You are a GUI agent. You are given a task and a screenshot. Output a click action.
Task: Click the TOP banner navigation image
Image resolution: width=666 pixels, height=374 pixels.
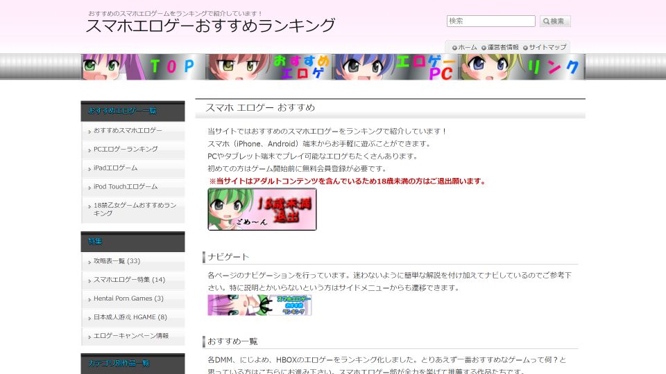(x=144, y=67)
